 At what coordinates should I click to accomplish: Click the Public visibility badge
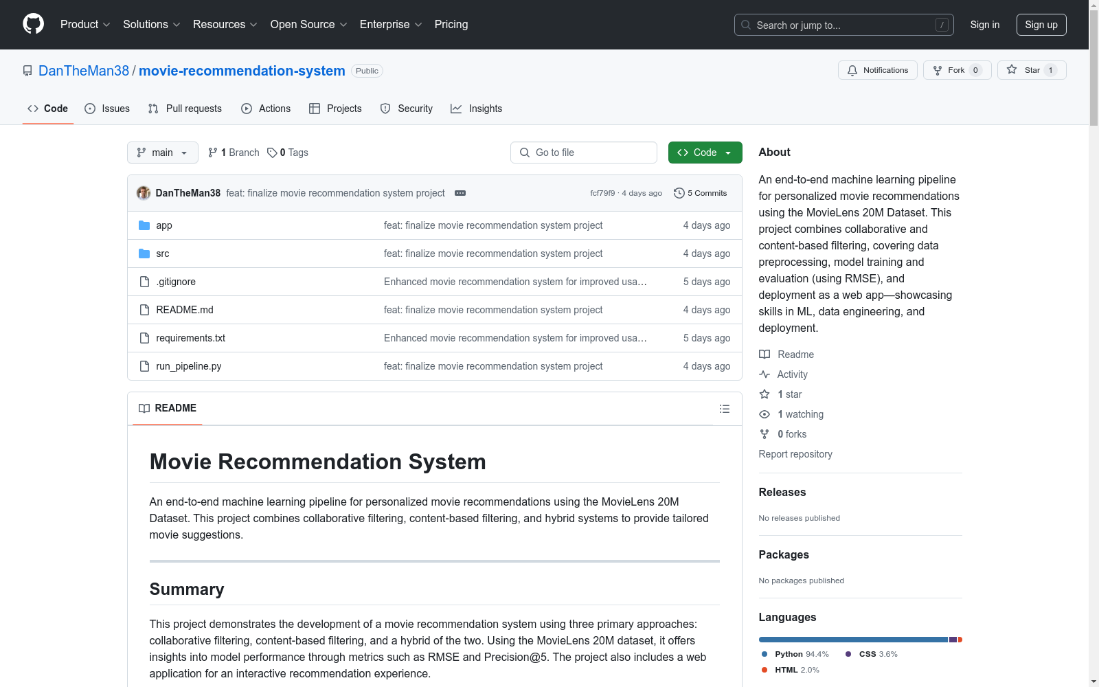(x=367, y=71)
